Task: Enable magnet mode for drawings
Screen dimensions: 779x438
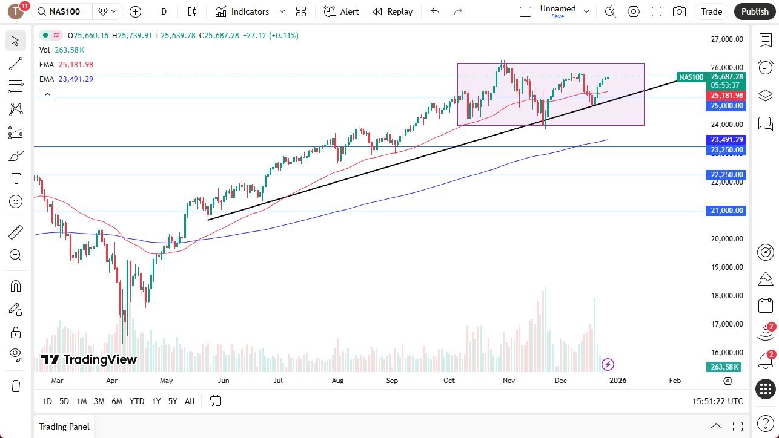Action: (15, 286)
